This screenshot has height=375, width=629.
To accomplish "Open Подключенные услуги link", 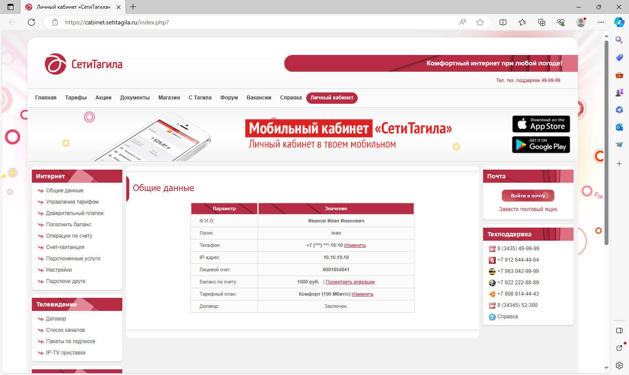I will tap(73, 259).
